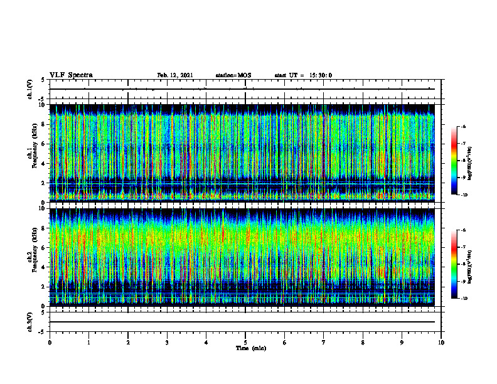497x384 pixels.
Task: Click the "station=MOS" header text
Action: [x=233, y=75]
